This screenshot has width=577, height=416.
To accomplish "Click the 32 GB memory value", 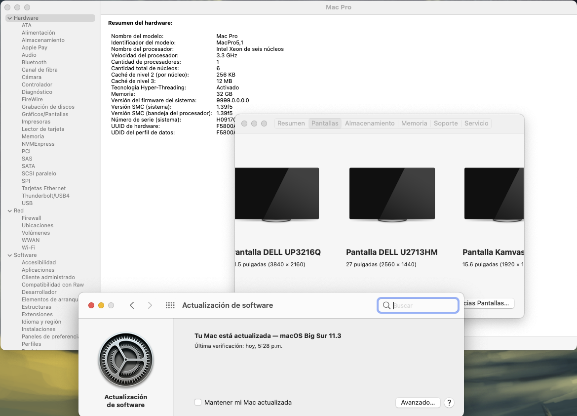I will 225,94.
